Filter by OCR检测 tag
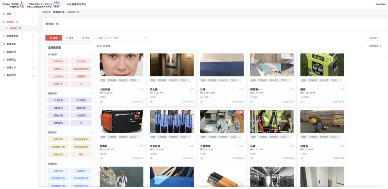 pos(58,100)
